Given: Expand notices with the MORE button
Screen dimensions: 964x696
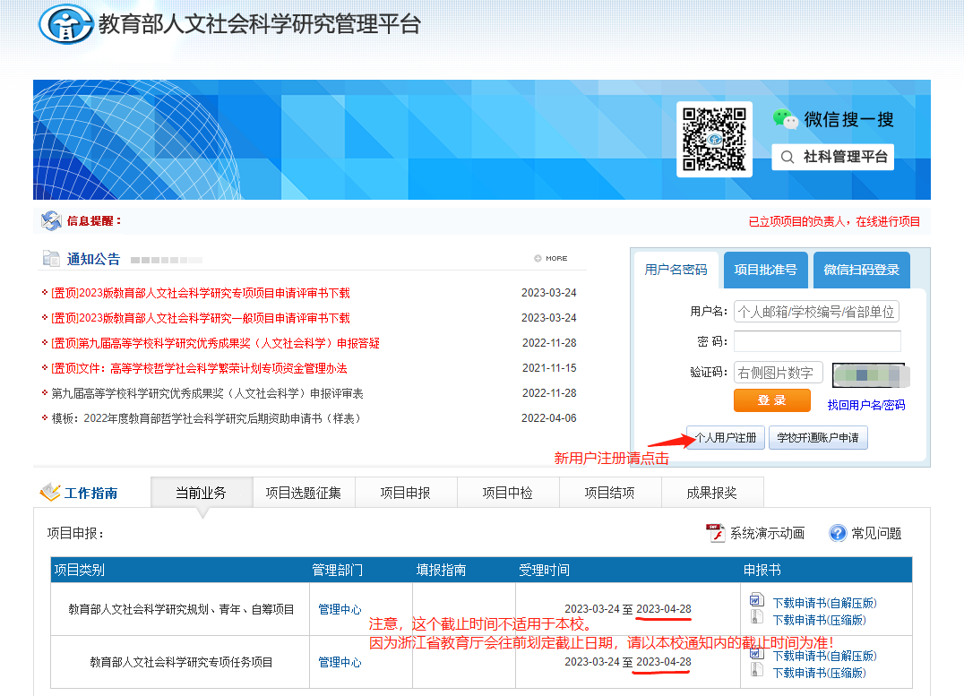Looking at the screenshot, I should click(x=551, y=258).
